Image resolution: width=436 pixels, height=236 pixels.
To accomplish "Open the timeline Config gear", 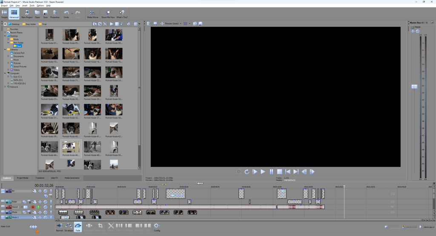I will click(x=157, y=227).
